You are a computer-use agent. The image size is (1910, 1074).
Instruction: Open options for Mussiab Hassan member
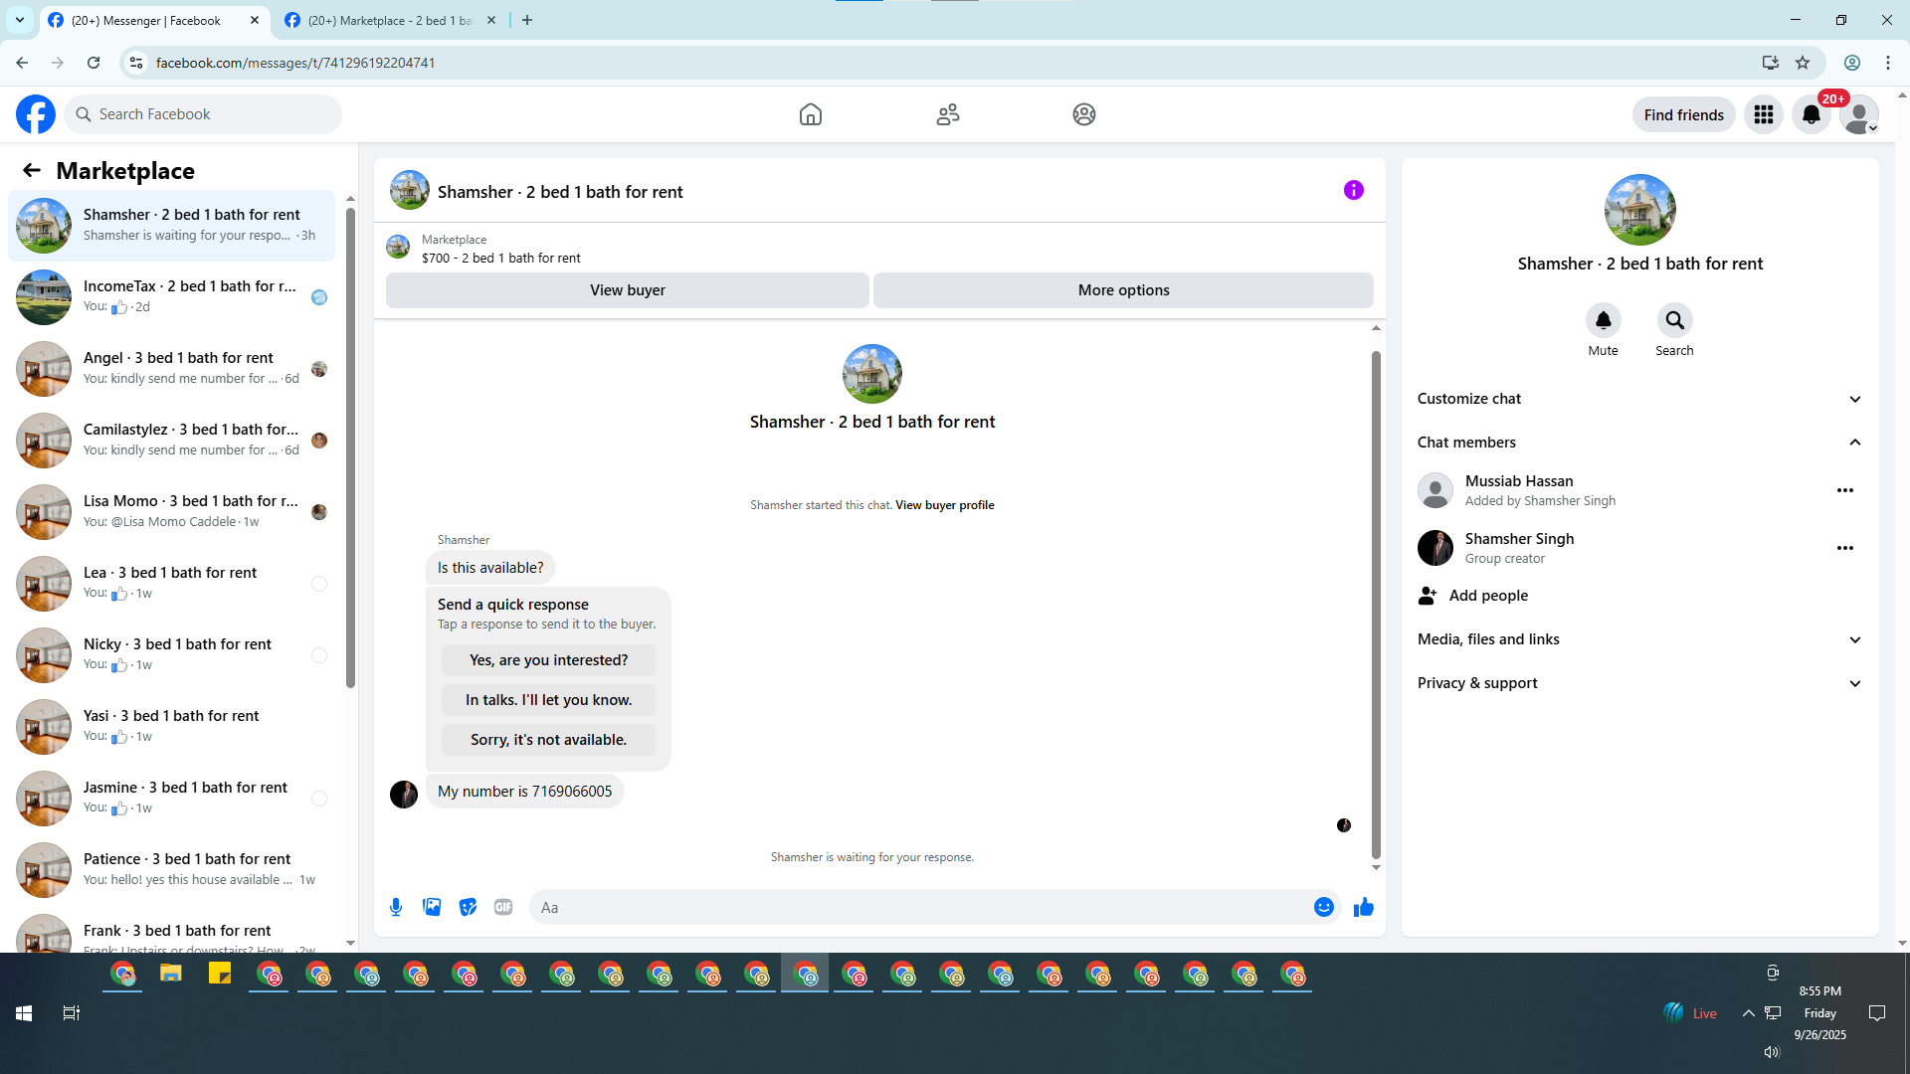click(x=1844, y=490)
